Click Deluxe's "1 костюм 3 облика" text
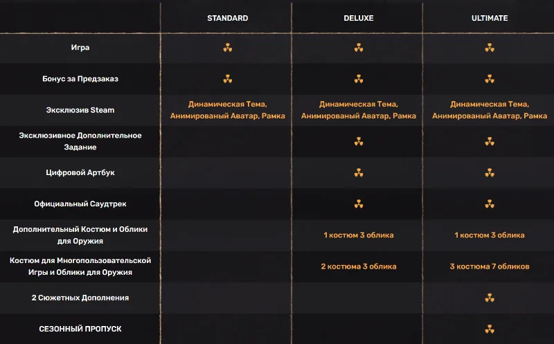The image size is (554, 344). [x=359, y=235]
